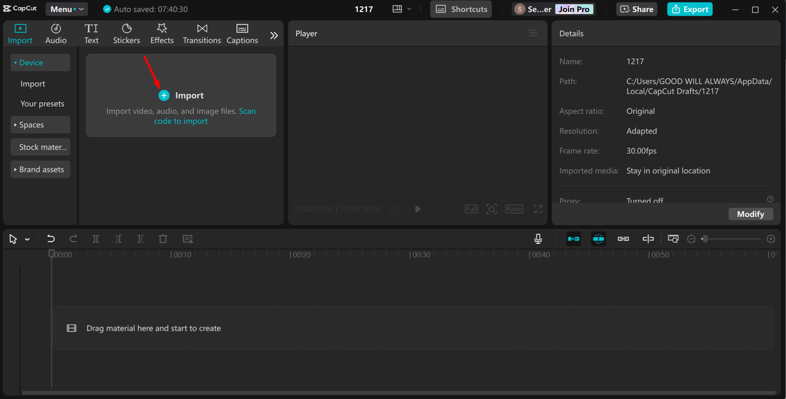Zoom in the timeline with plus icon
Image resolution: width=786 pixels, height=399 pixels.
pos(771,239)
